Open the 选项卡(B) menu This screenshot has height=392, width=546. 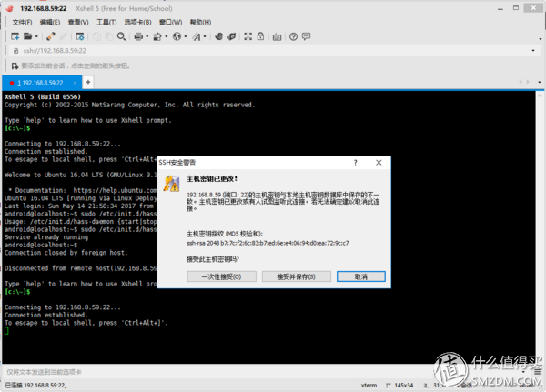[138, 22]
